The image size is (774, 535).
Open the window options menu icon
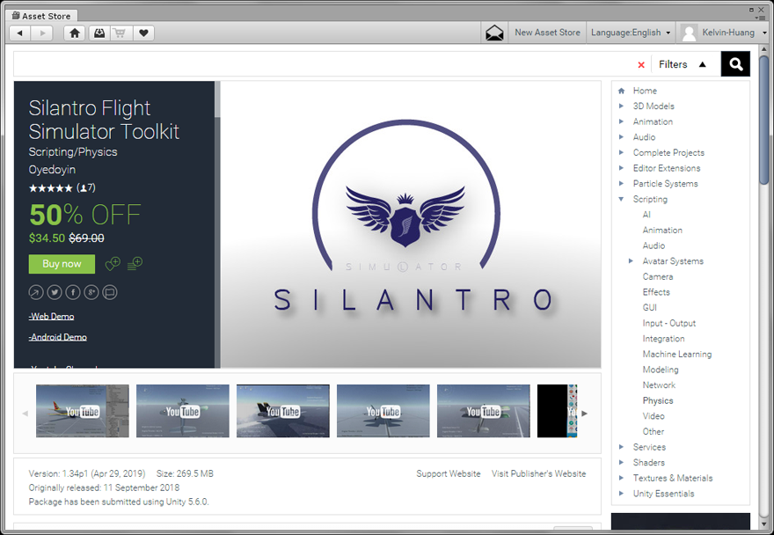pos(761,18)
